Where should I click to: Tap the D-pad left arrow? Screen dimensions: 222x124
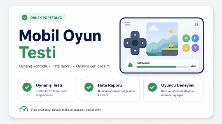tap(127, 43)
